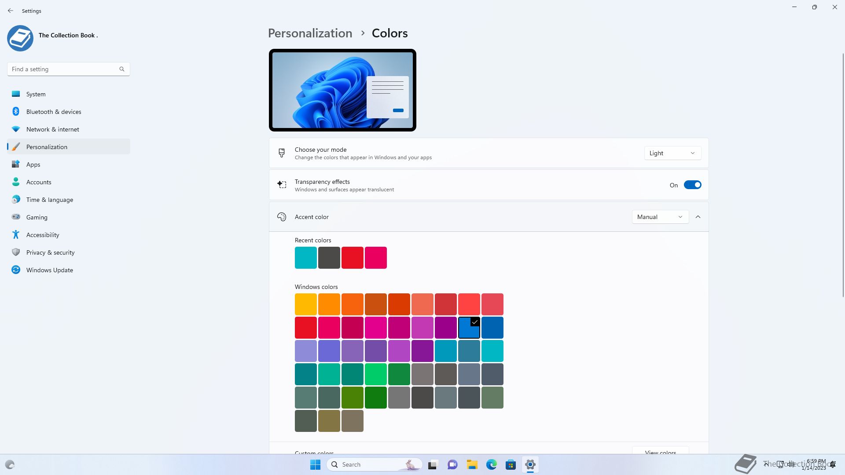Click the widgets icon at taskbar left
This screenshot has width=845, height=475.
10,464
